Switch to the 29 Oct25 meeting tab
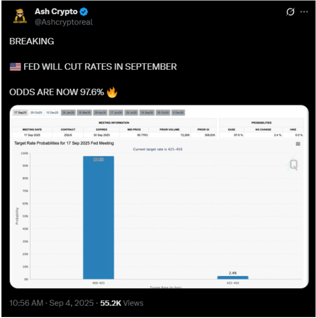This screenshot has height=318, width=316. point(36,113)
